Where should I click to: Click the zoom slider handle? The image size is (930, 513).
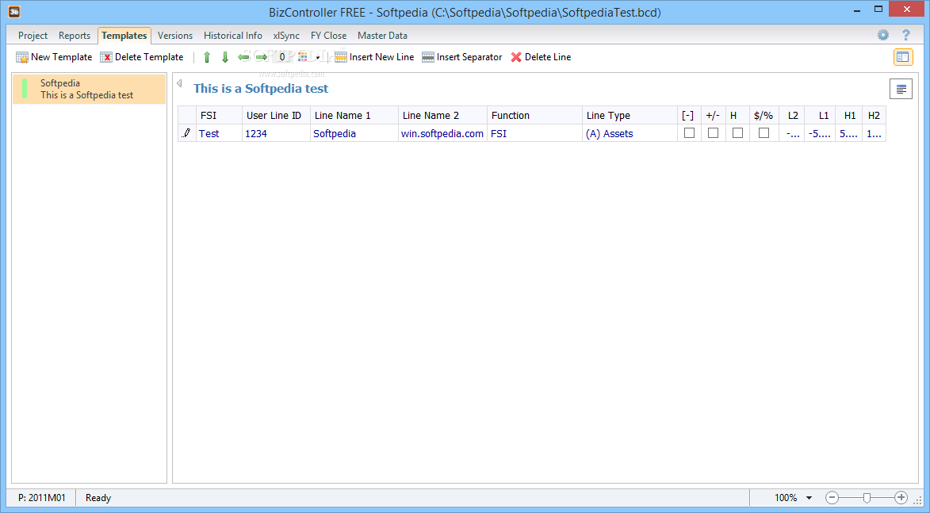pyautogui.click(x=867, y=498)
